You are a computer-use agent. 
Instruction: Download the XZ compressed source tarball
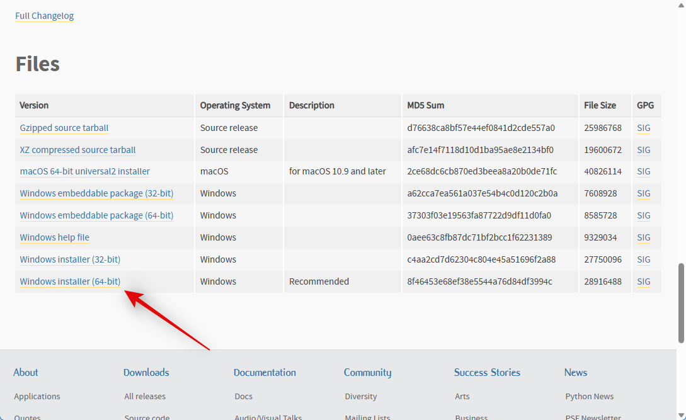[x=77, y=150]
